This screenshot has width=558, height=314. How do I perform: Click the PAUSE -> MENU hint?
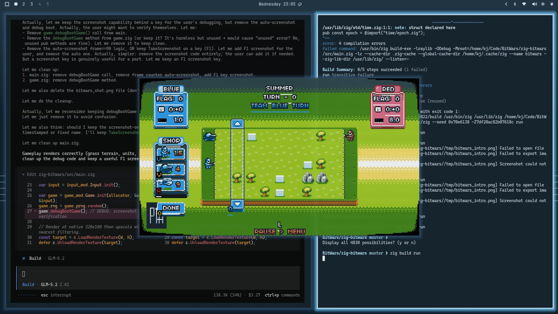280,231
